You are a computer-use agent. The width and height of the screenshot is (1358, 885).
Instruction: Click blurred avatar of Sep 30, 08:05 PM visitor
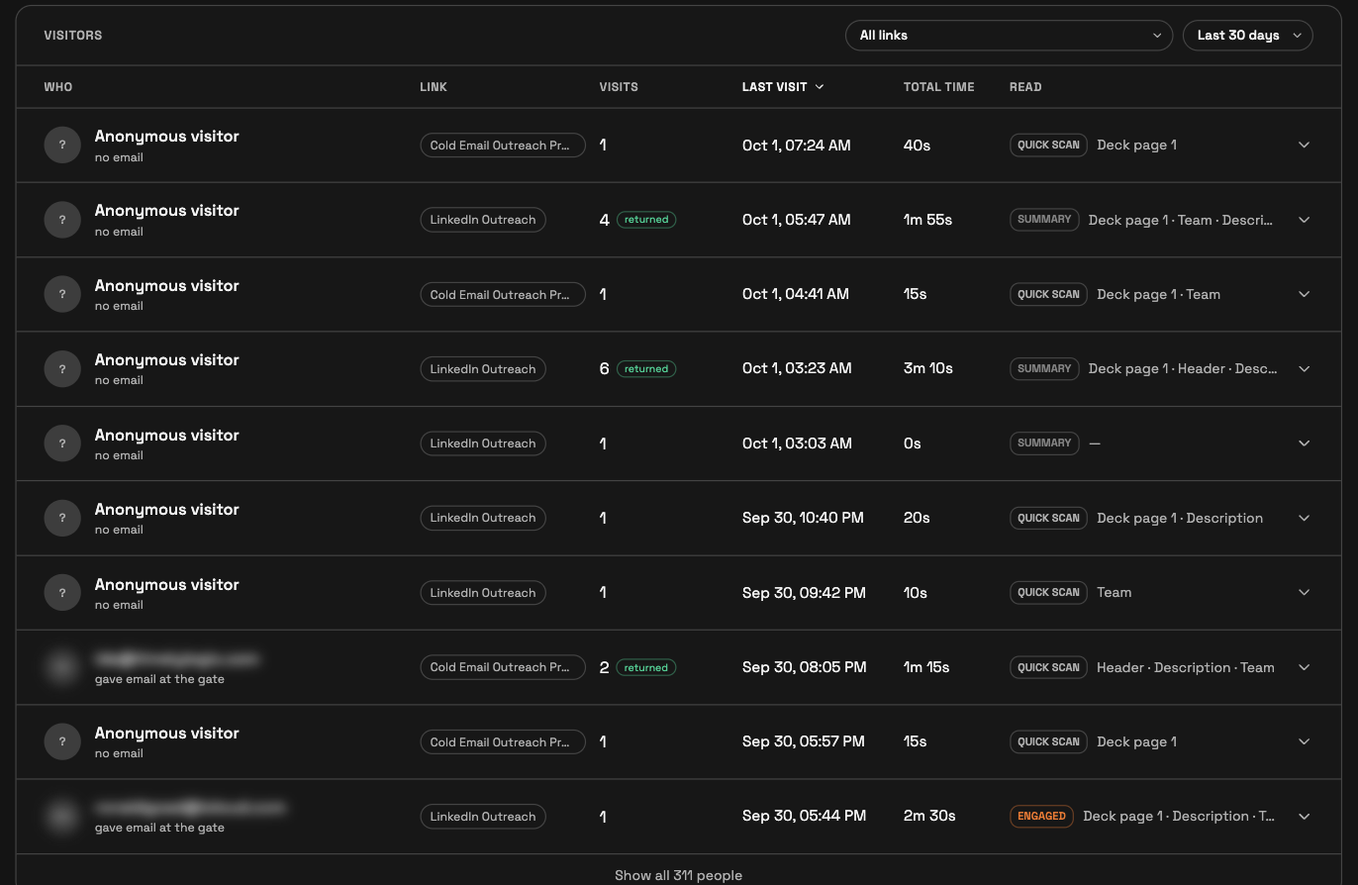tap(62, 667)
